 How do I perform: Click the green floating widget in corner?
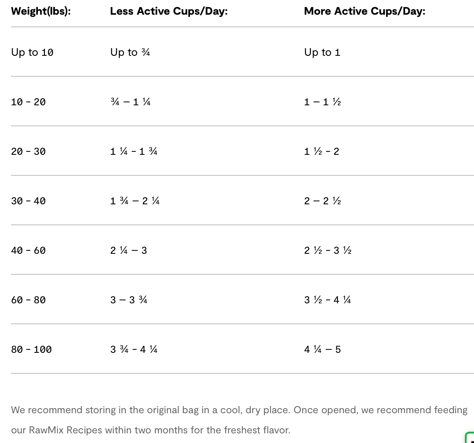tap(470, 438)
